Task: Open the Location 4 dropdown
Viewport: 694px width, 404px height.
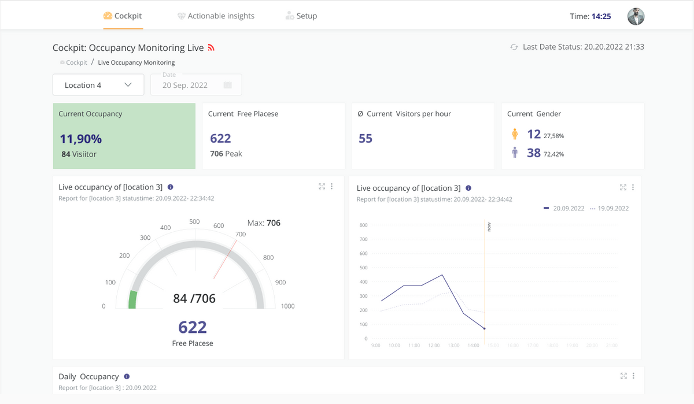Action: (98, 85)
